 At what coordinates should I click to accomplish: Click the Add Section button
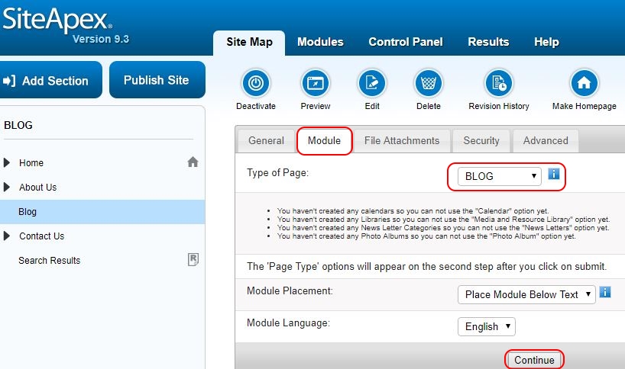click(50, 80)
